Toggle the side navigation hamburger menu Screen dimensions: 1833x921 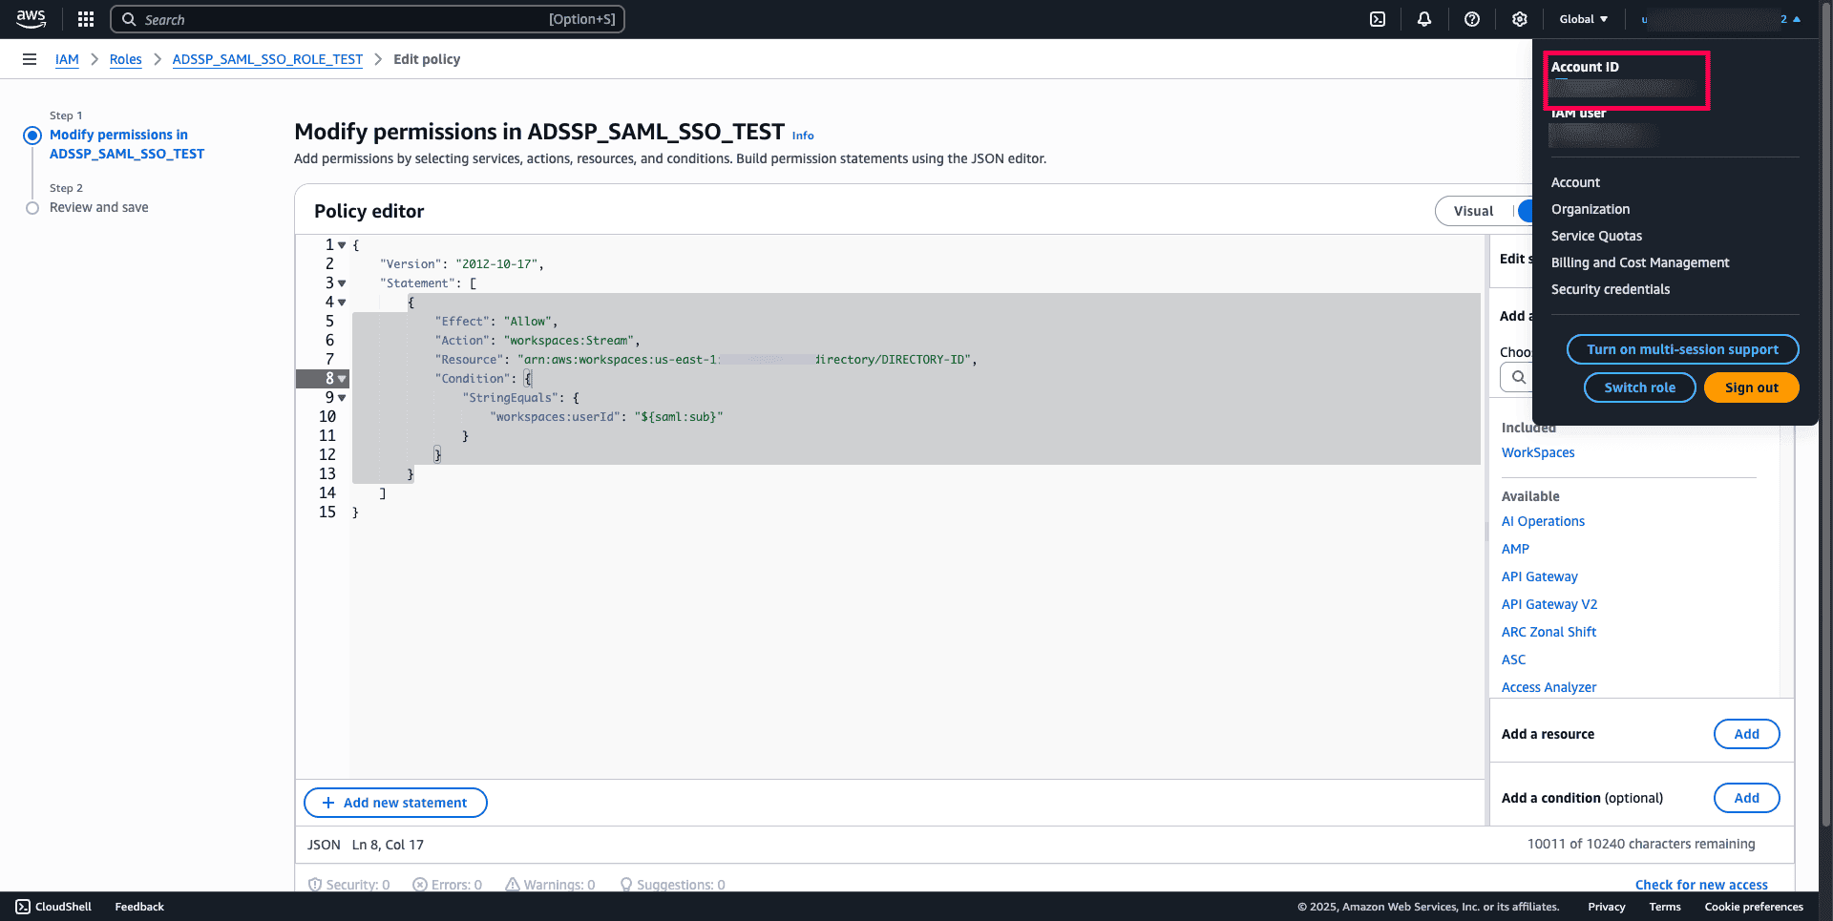coord(30,59)
